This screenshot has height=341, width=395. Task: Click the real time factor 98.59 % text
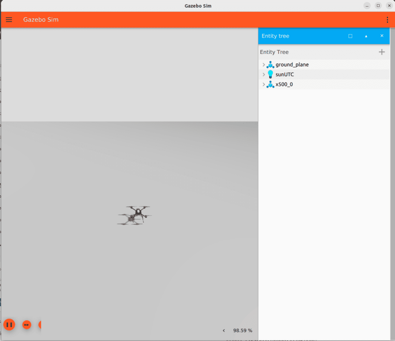243,331
